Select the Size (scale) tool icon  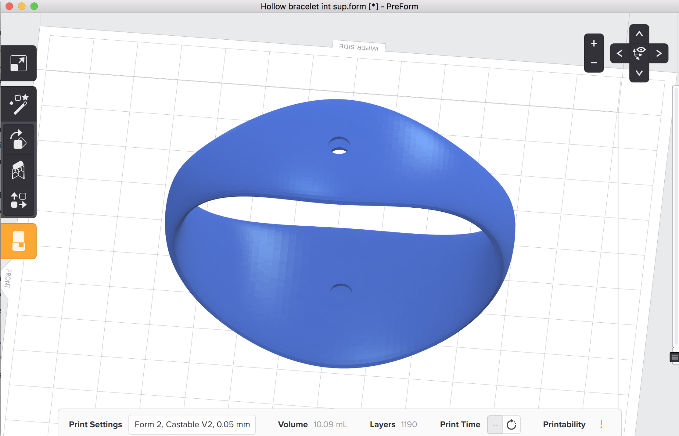click(18, 63)
